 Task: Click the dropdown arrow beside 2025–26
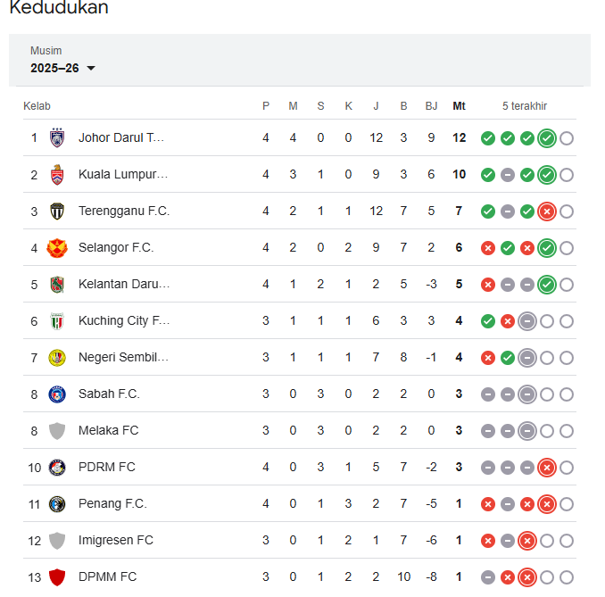point(91,69)
